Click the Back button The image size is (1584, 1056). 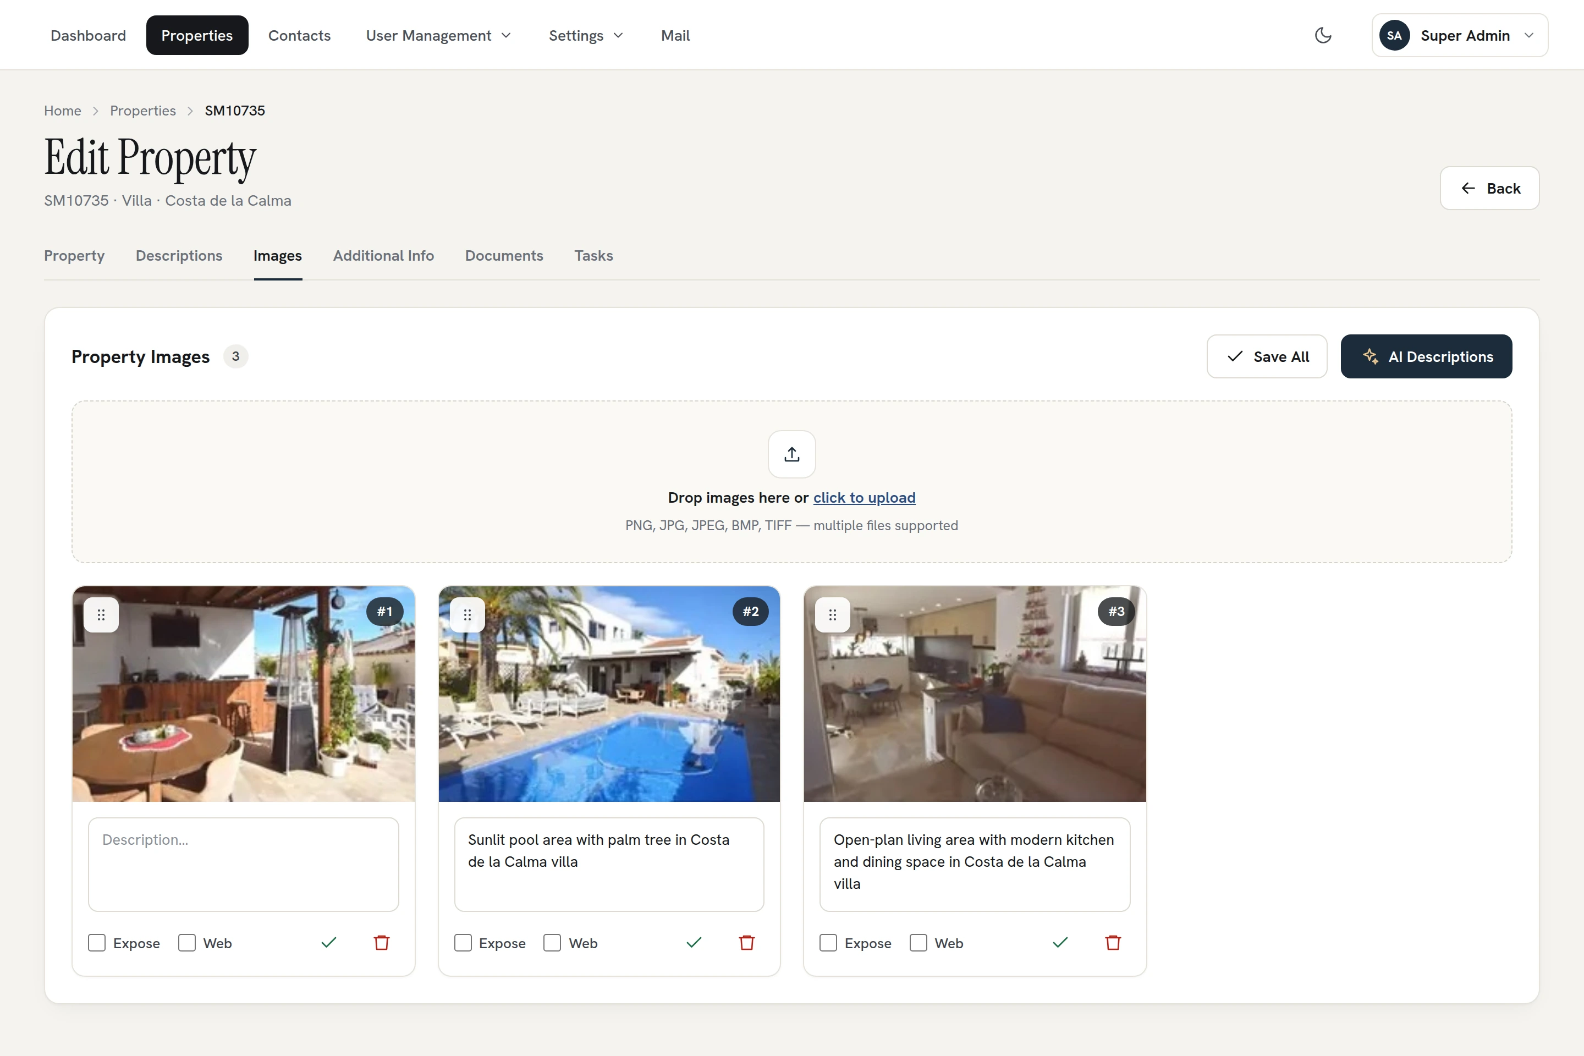tap(1490, 188)
